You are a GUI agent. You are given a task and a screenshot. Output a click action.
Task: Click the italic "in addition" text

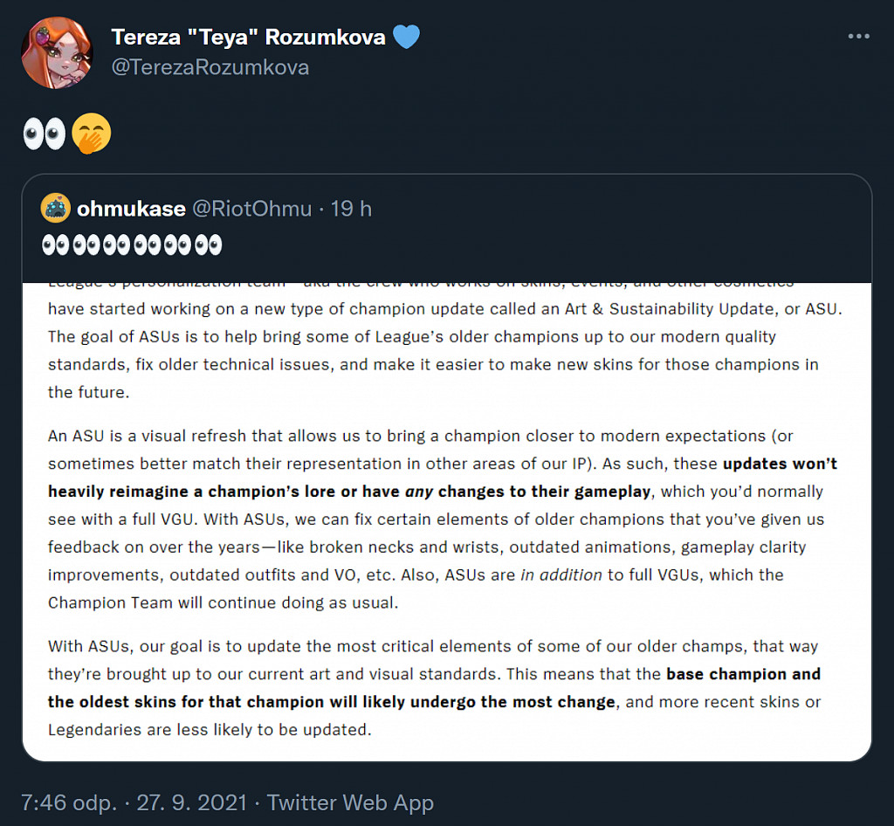click(x=560, y=575)
